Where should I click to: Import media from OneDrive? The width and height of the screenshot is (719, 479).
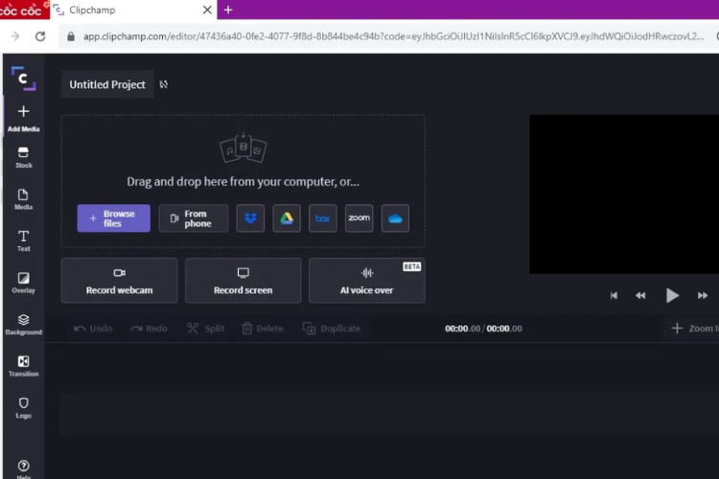[395, 218]
